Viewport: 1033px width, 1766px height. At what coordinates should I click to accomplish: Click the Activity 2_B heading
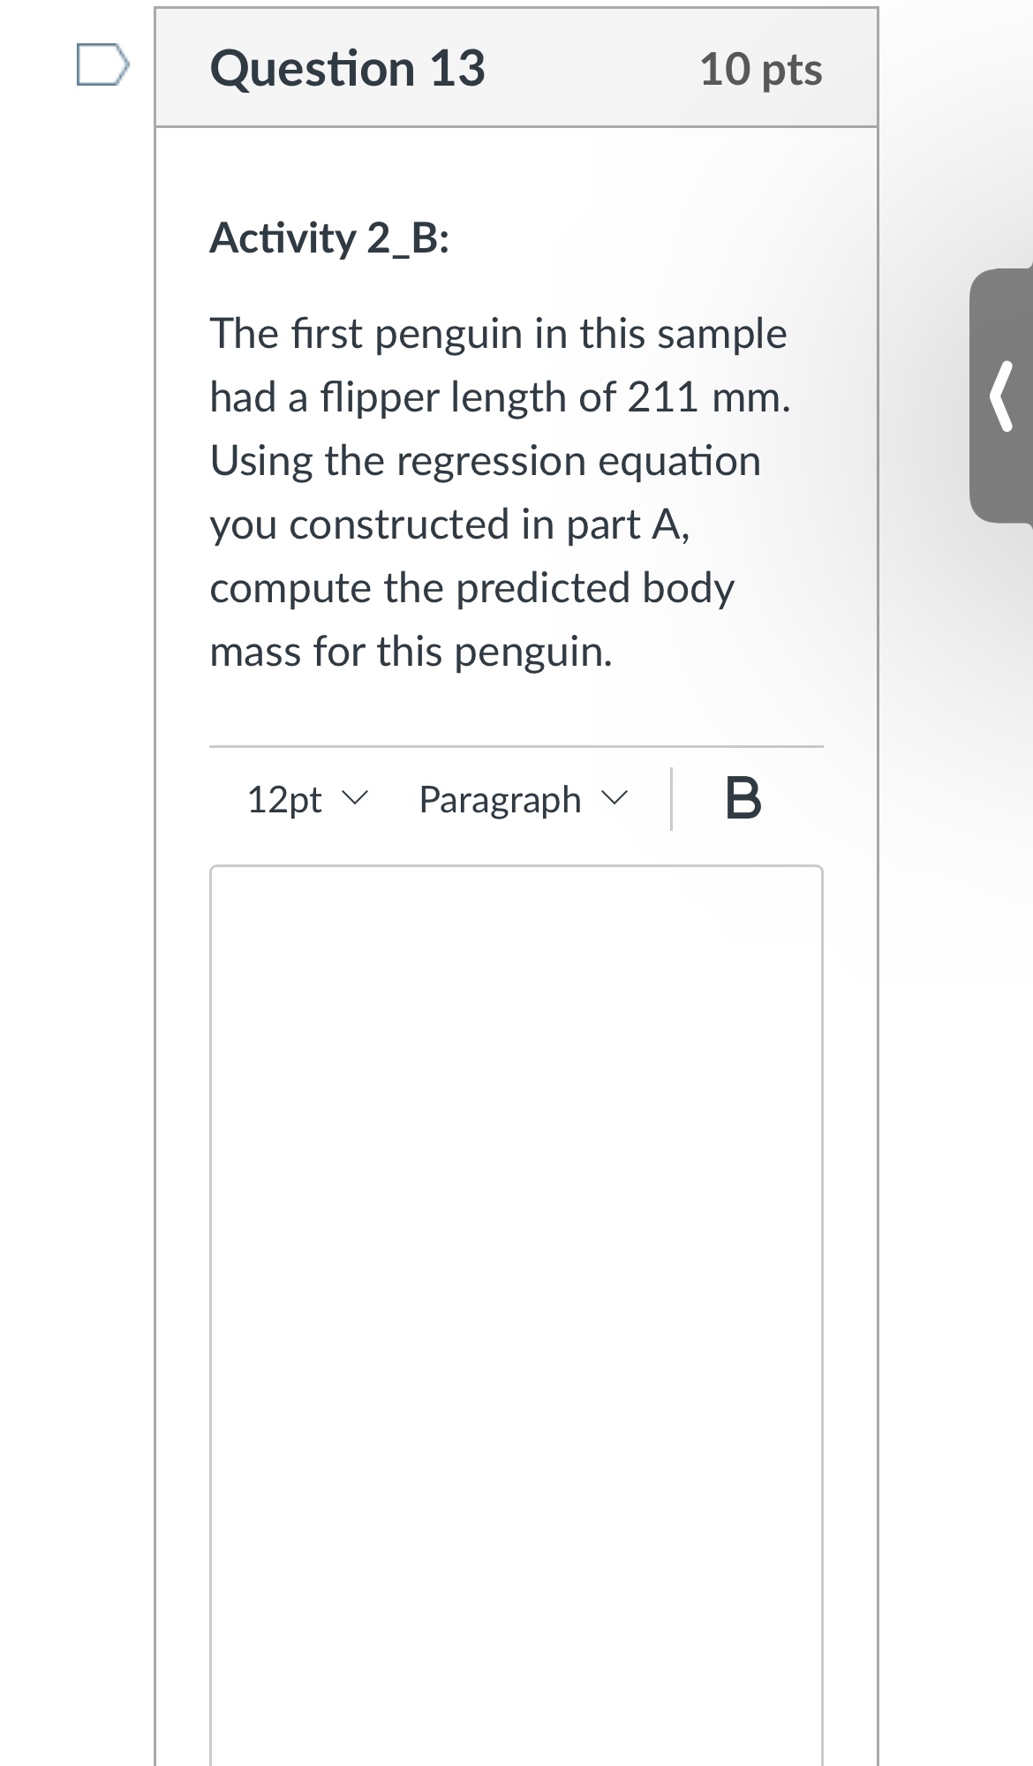click(x=328, y=238)
